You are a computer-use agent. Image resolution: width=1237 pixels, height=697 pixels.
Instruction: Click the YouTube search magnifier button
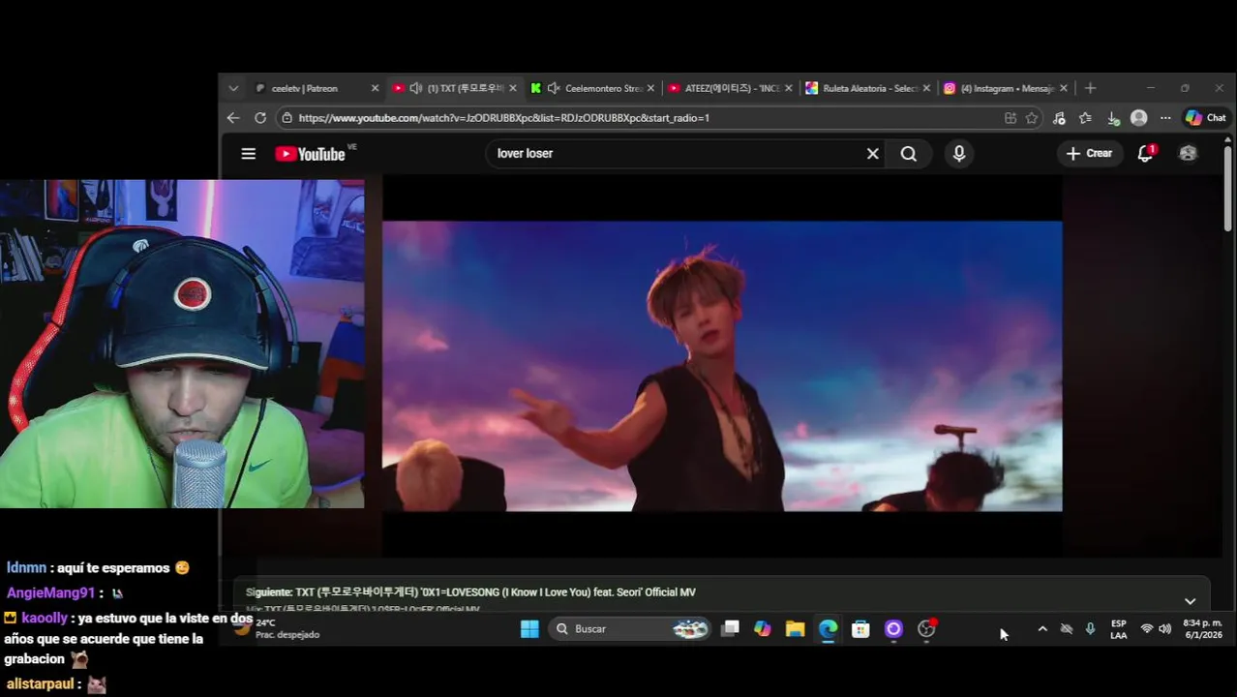point(909,154)
